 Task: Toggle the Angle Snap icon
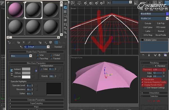point(91,3)
